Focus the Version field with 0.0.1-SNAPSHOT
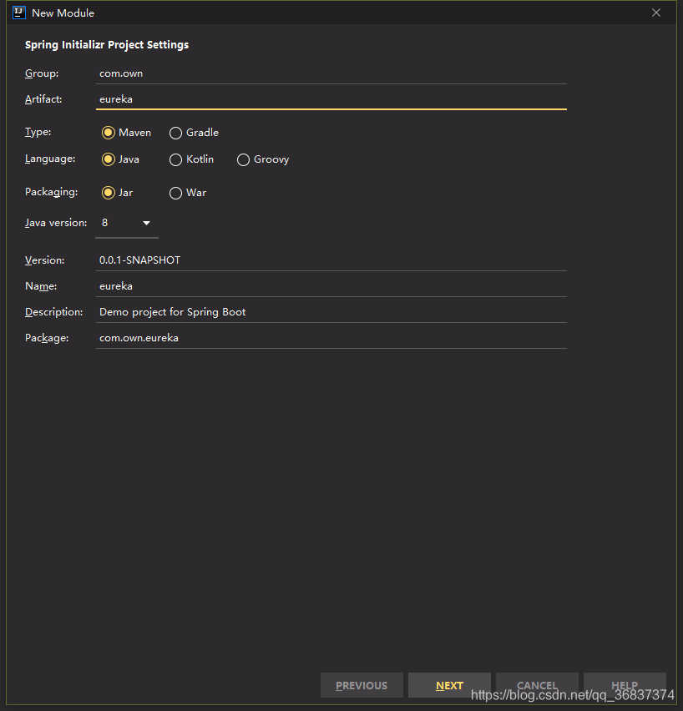683x711 pixels. (331, 260)
